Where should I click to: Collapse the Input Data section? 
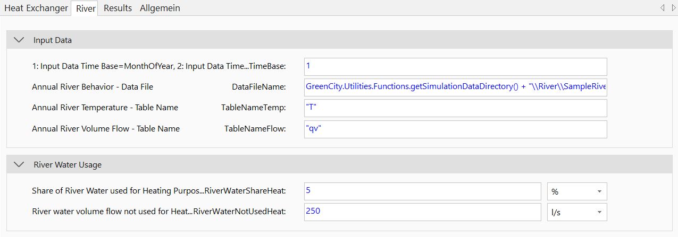click(x=20, y=40)
